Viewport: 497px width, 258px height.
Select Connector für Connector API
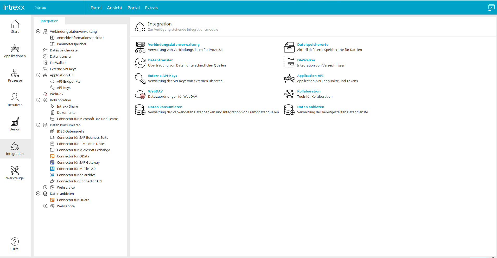(x=79, y=181)
